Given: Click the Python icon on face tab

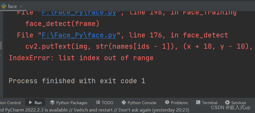Looking at the screenshot, I should pyautogui.click(x=4, y=6).
